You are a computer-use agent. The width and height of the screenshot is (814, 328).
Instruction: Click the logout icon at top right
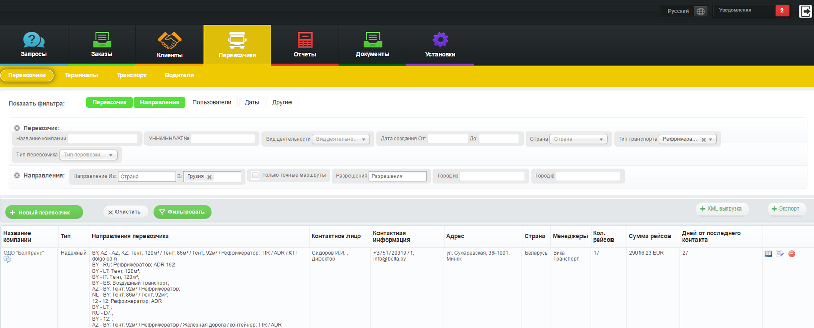click(805, 11)
